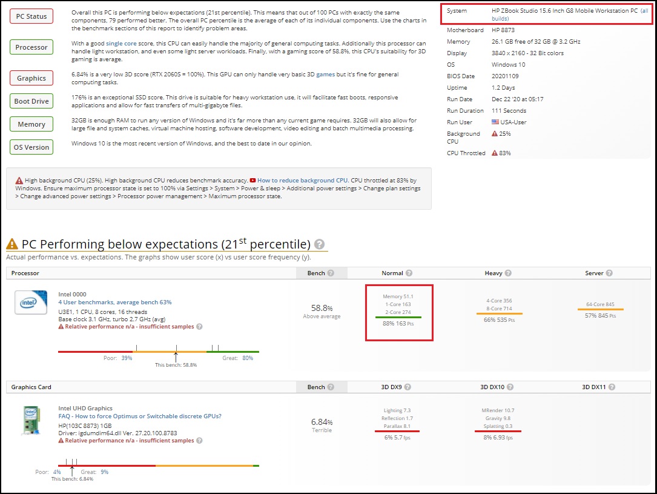
Task: Click the processor 58.8% bench score
Action: [322, 309]
